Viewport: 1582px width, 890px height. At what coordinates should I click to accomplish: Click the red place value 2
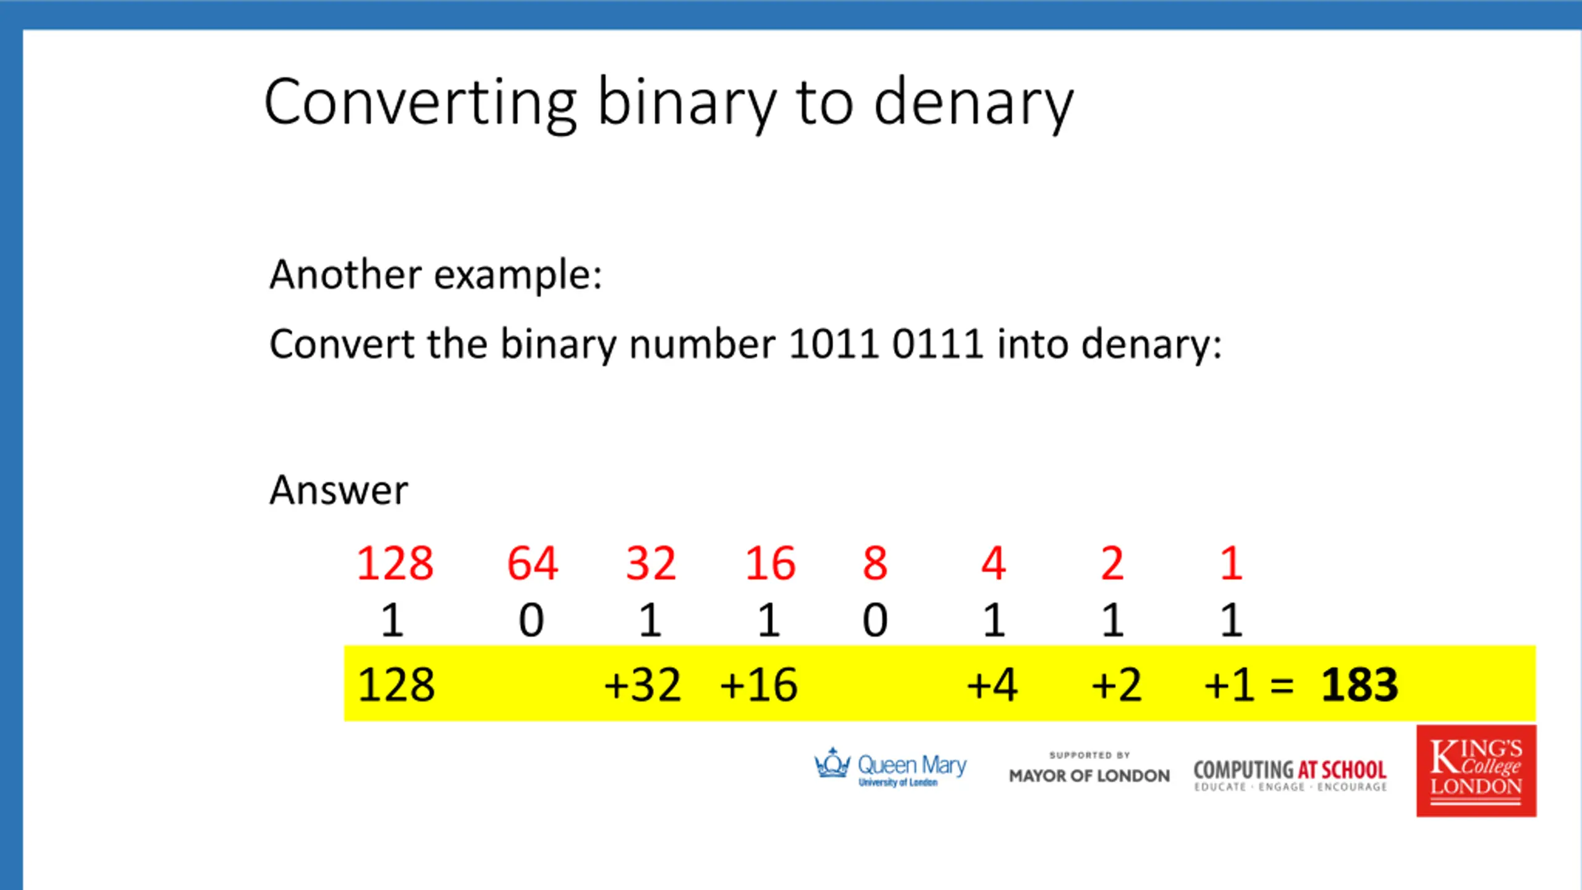1112,563
